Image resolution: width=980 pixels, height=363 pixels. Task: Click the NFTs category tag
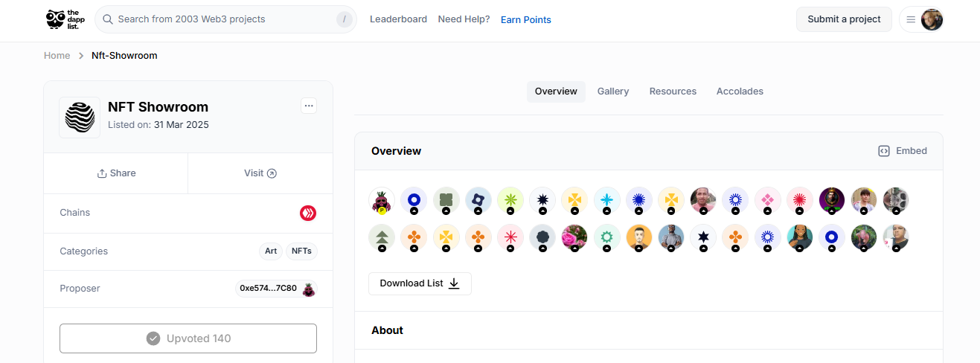pyautogui.click(x=301, y=251)
